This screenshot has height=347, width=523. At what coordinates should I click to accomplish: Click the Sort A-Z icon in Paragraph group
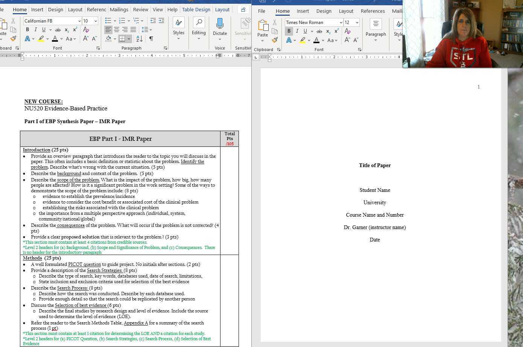click(x=139, y=39)
